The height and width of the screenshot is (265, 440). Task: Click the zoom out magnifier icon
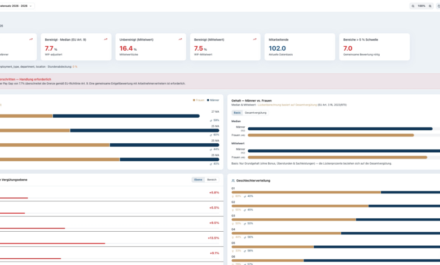click(413, 6)
